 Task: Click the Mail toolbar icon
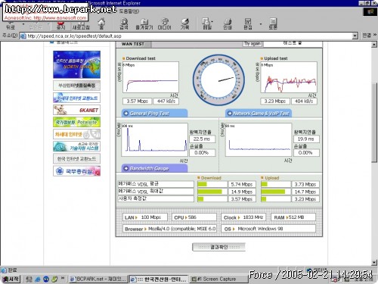[x=207, y=23]
